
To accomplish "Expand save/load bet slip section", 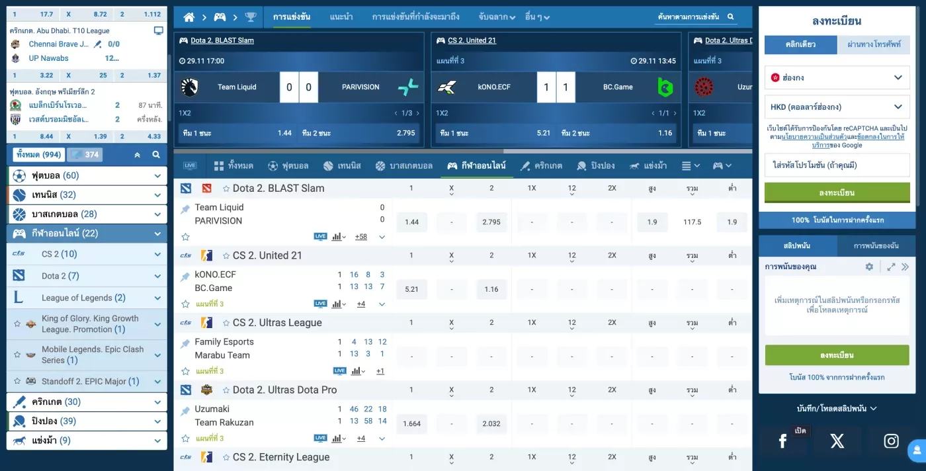I will [x=837, y=408].
